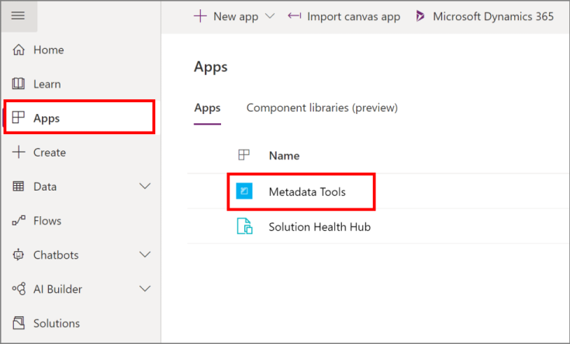Collapse the hamburger navigation menu

tap(18, 15)
